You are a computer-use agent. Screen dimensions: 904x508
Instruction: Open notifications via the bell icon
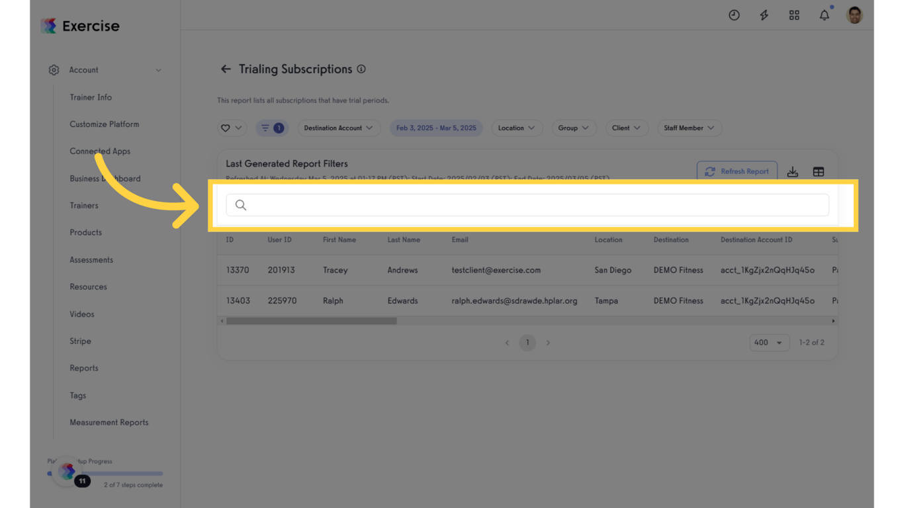point(824,15)
